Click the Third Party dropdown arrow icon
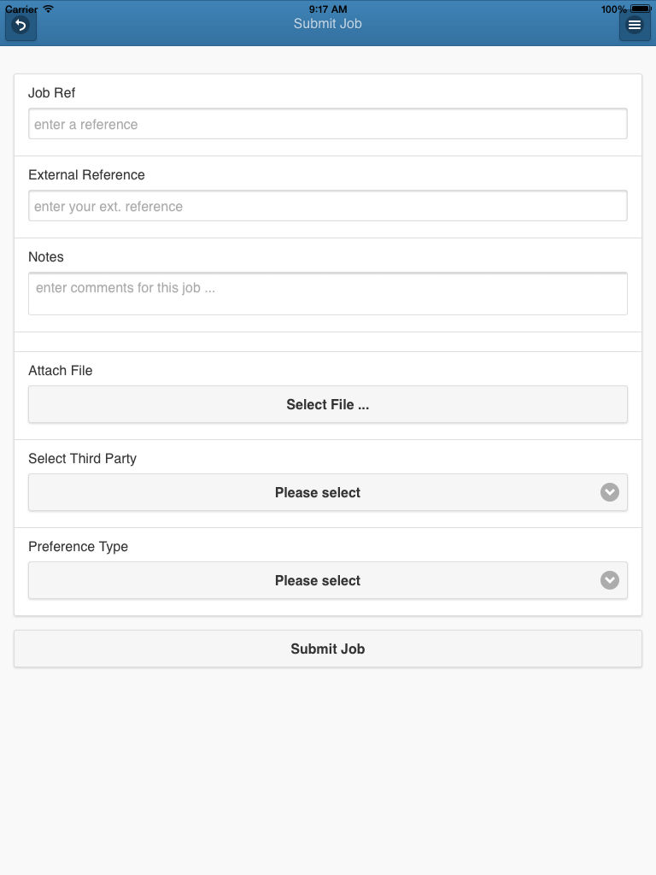 [x=610, y=492]
